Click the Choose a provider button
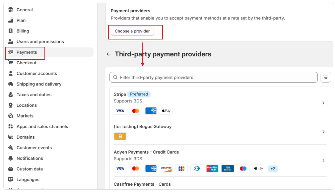The width and height of the screenshot is (335, 194). click(x=132, y=31)
